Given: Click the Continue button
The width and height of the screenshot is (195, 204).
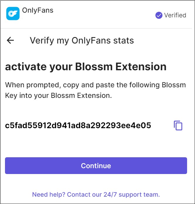Looking at the screenshot, I should (x=96, y=165).
